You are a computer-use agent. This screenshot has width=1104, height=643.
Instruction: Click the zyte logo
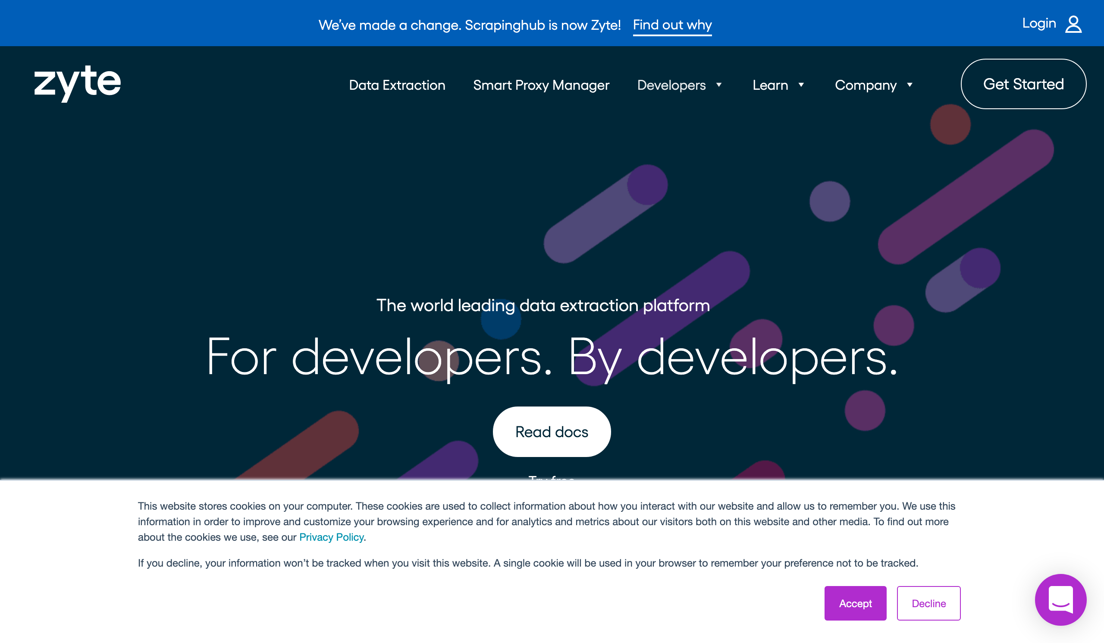pyautogui.click(x=78, y=84)
